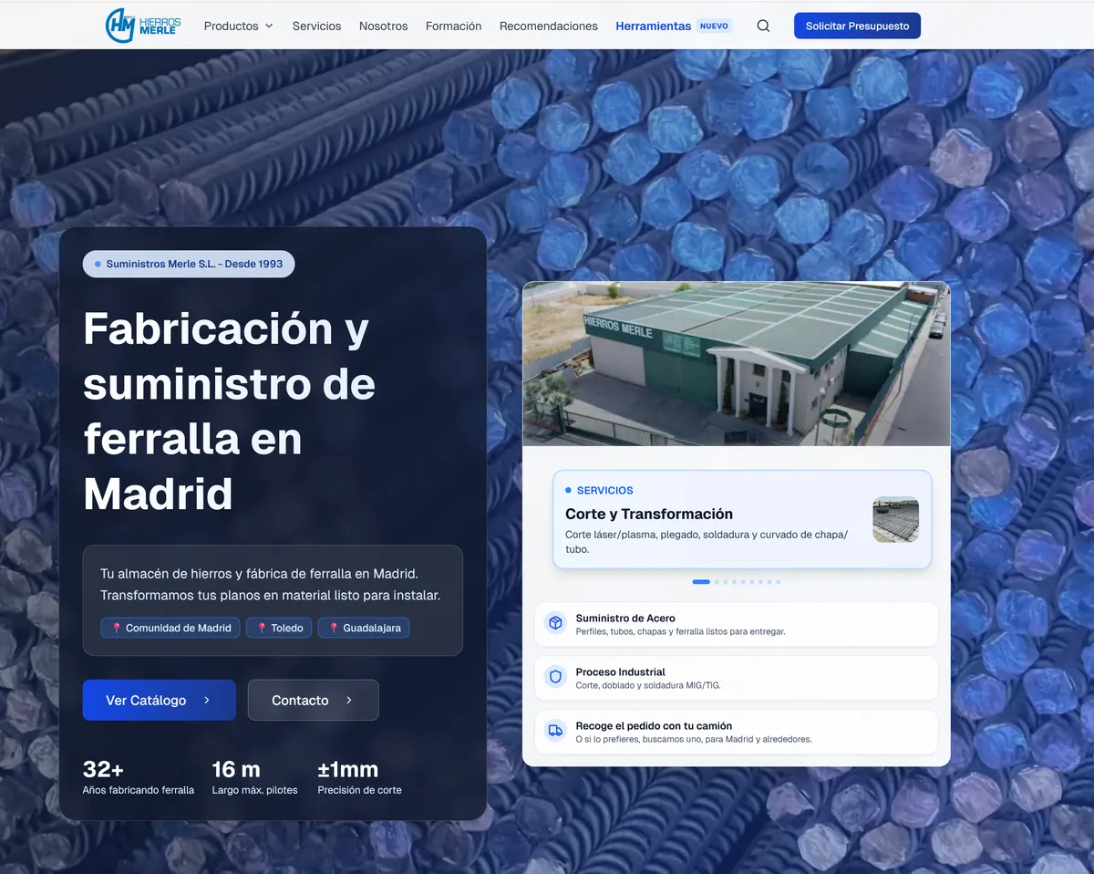Click the shield icon next to Proceso Industrial

[x=554, y=676]
